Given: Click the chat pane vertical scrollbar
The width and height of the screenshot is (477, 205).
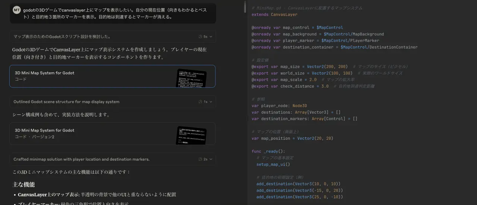Looking at the screenshot, I should tap(245, 7).
